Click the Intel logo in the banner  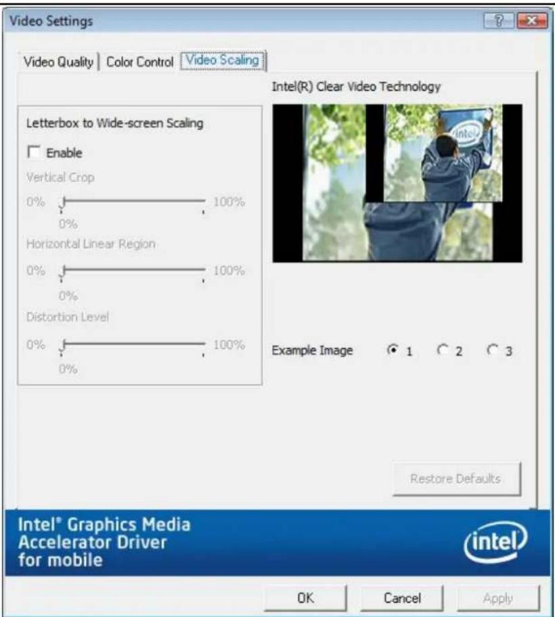tap(495, 542)
